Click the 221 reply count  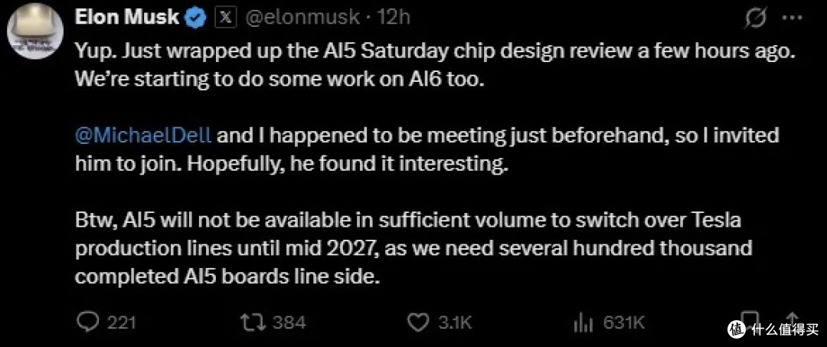pos(122,322)
